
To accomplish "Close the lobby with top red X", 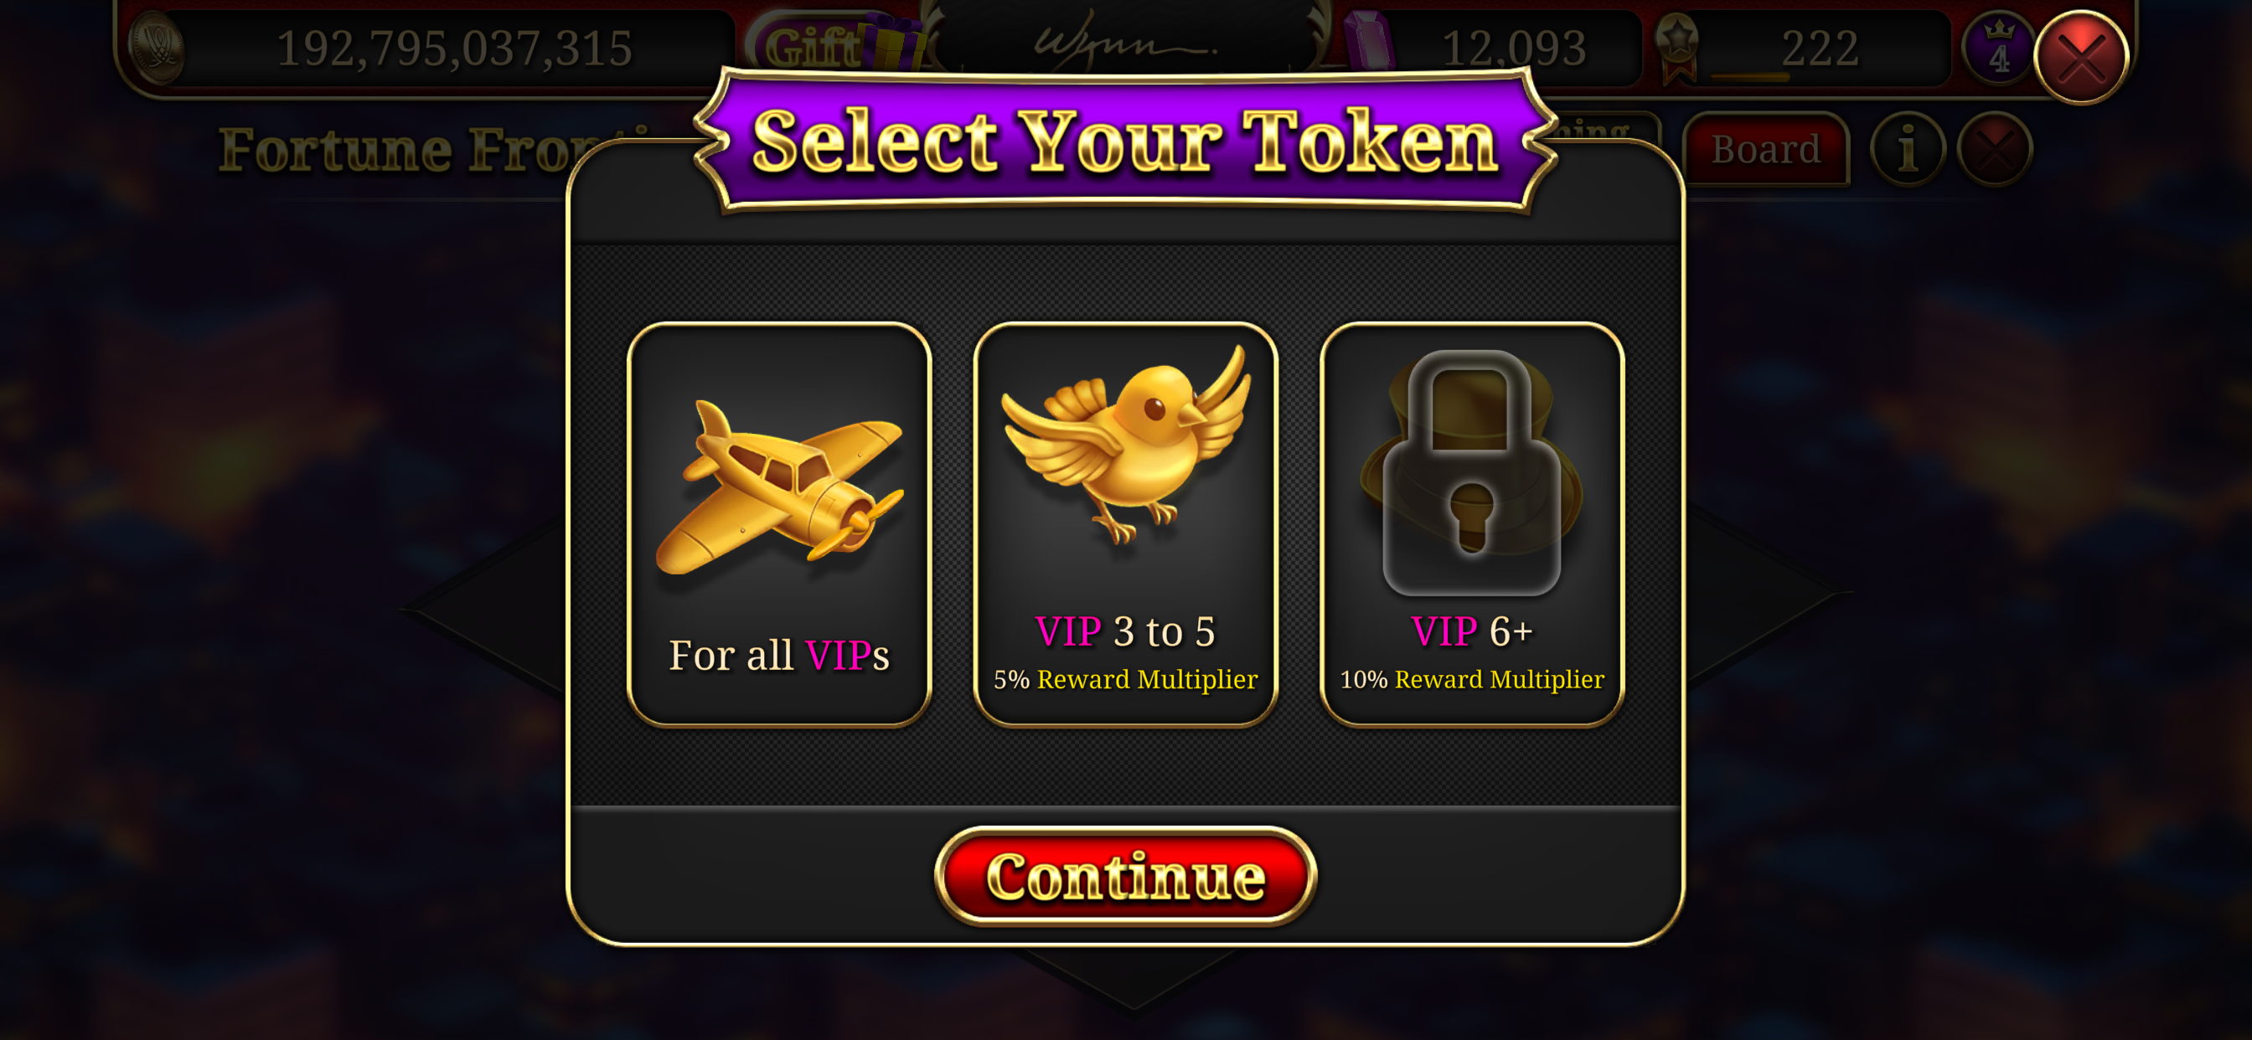I will point(2080,58).
